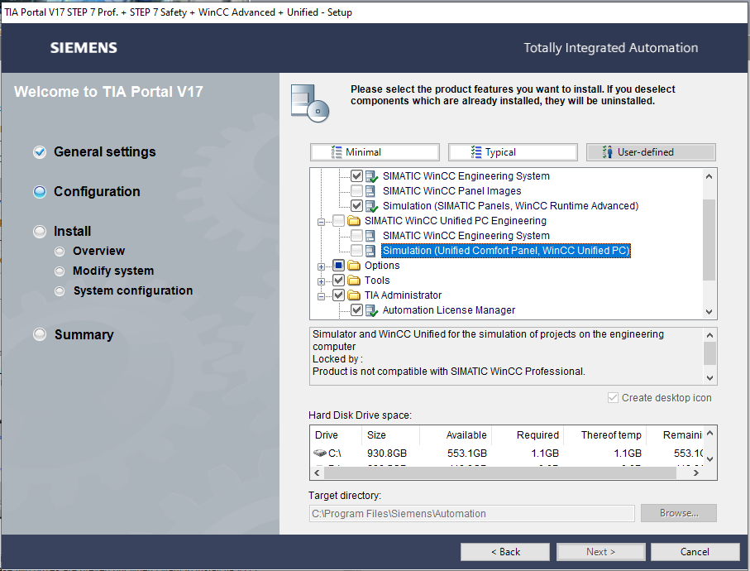The height and width of the screenshot is (571, 750).
Task: Select the Typical installation preset
Action: 512,152
